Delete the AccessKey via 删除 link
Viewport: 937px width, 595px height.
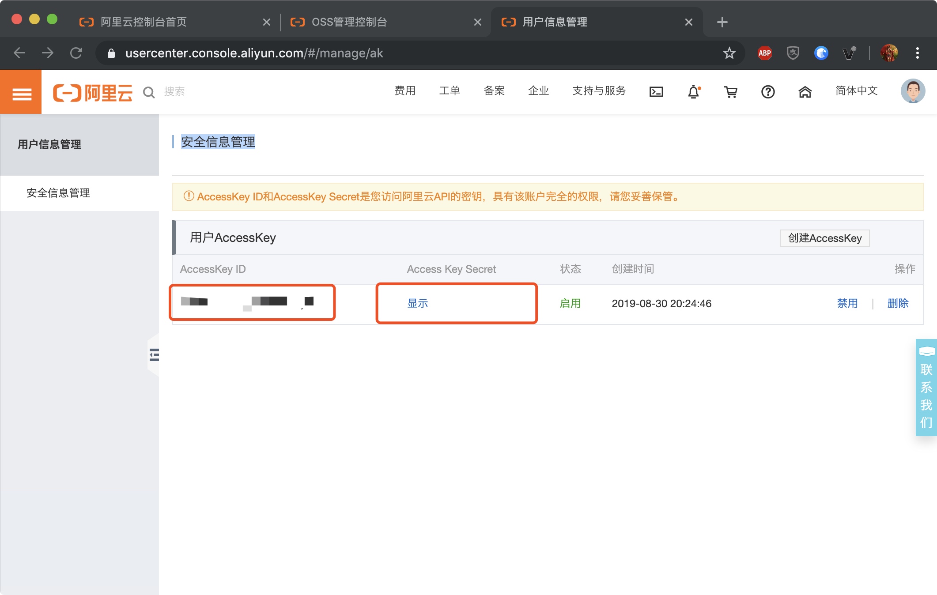coord(898,303)
